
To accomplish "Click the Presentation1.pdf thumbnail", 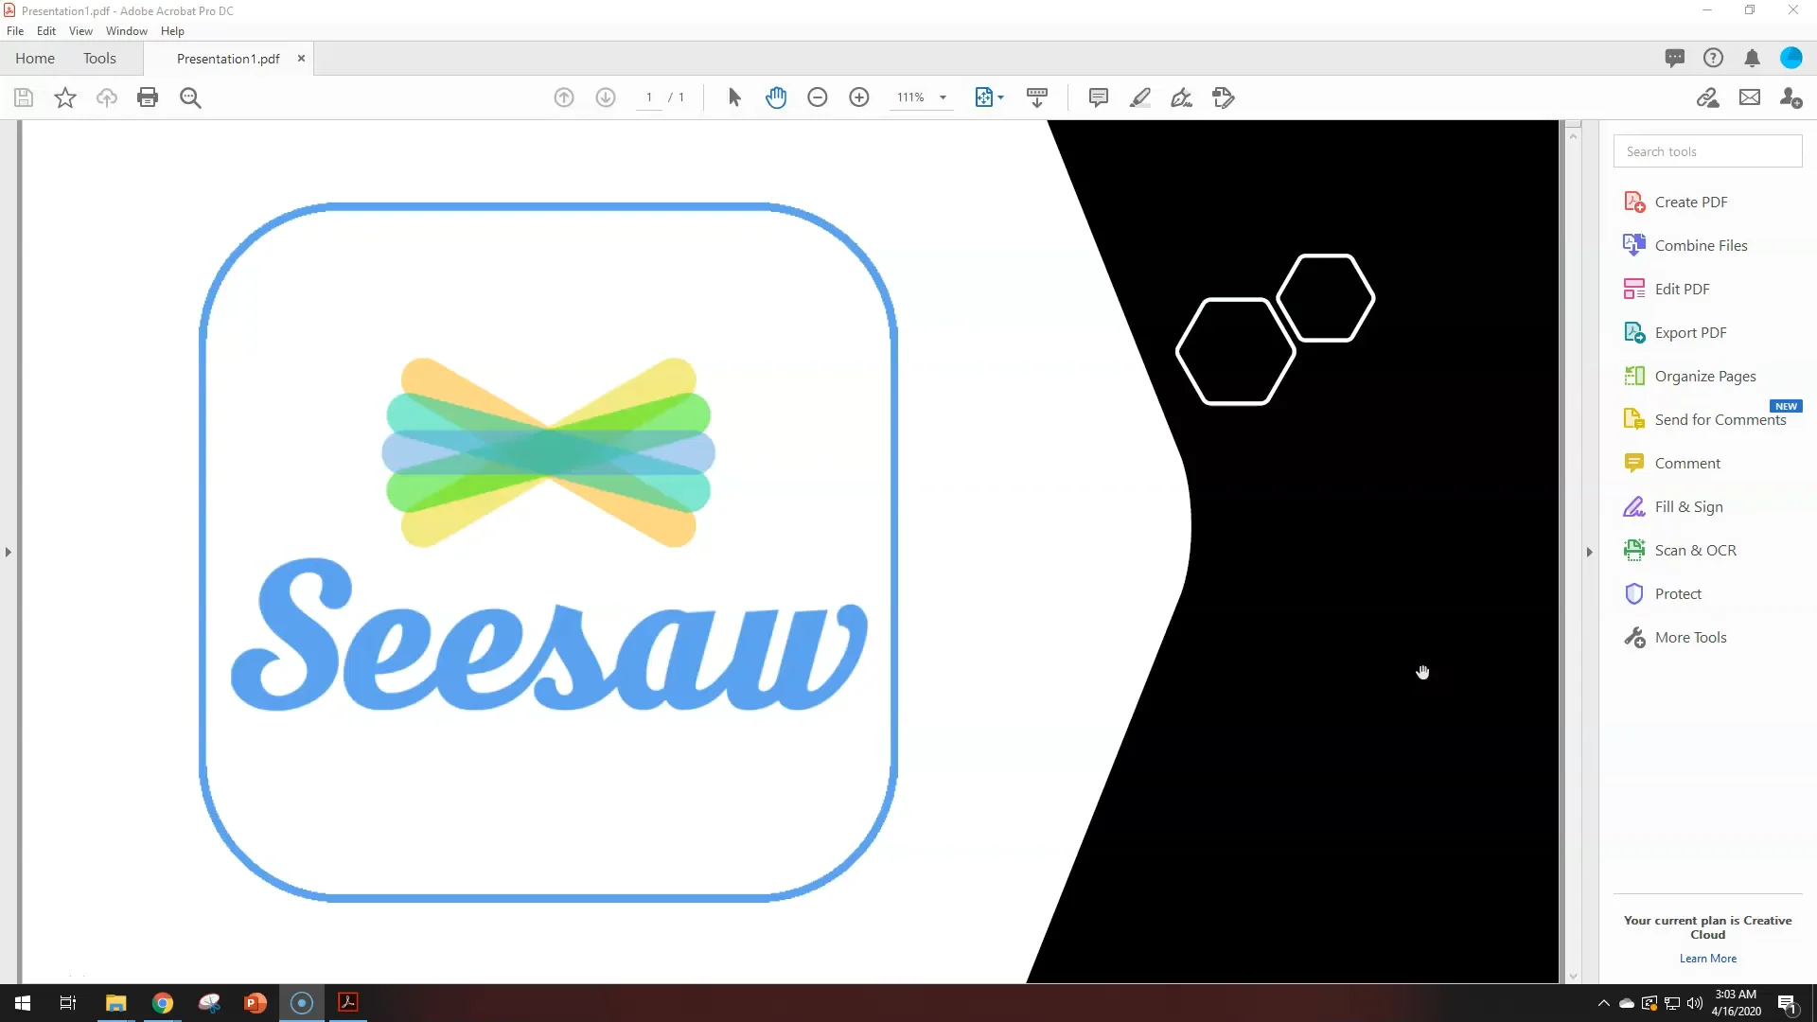I will pyautogui.click(x=228, y=59).
